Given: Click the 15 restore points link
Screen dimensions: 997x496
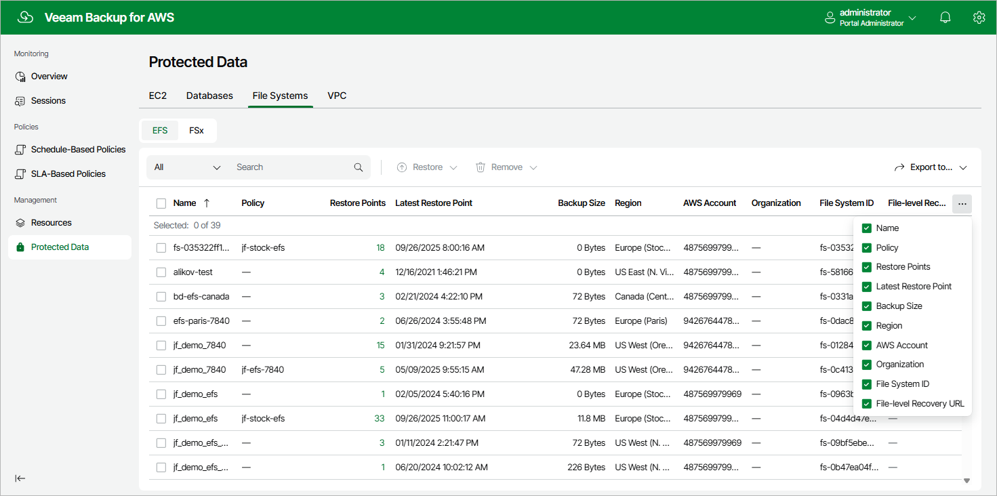Looking at the screenshot, I should (x=380, y=346).
